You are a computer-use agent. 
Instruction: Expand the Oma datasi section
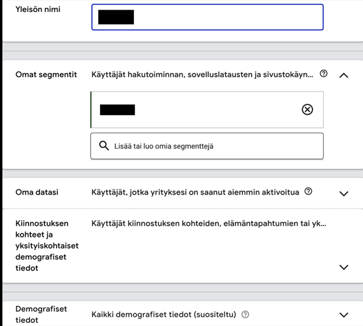tap(344, 193)
